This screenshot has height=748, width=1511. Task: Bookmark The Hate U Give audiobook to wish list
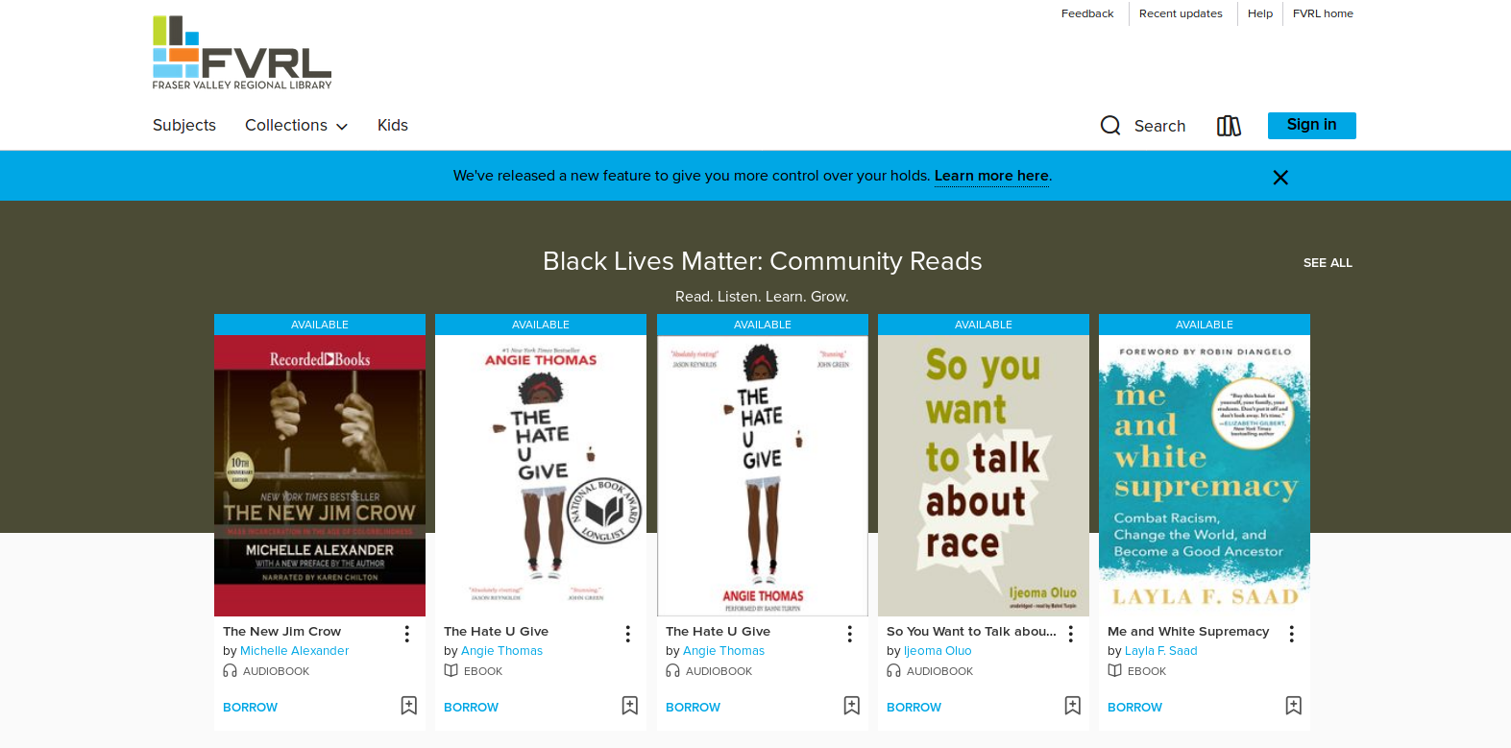[x=852, y=706]
